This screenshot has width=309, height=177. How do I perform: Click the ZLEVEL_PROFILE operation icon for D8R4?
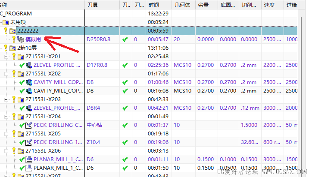tap(29, 108)
